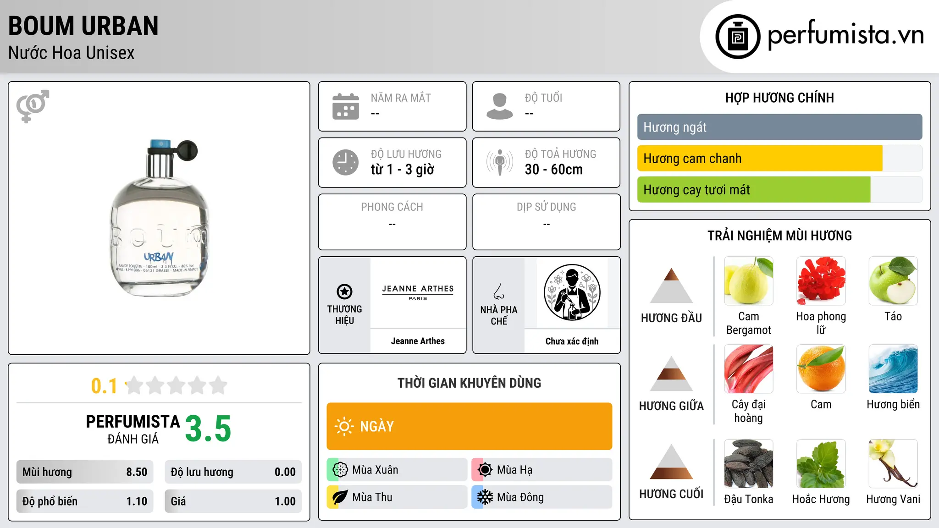Click the Chưa xác định perfumer label
The image size is (939, 528).
[x=572, y=341]
